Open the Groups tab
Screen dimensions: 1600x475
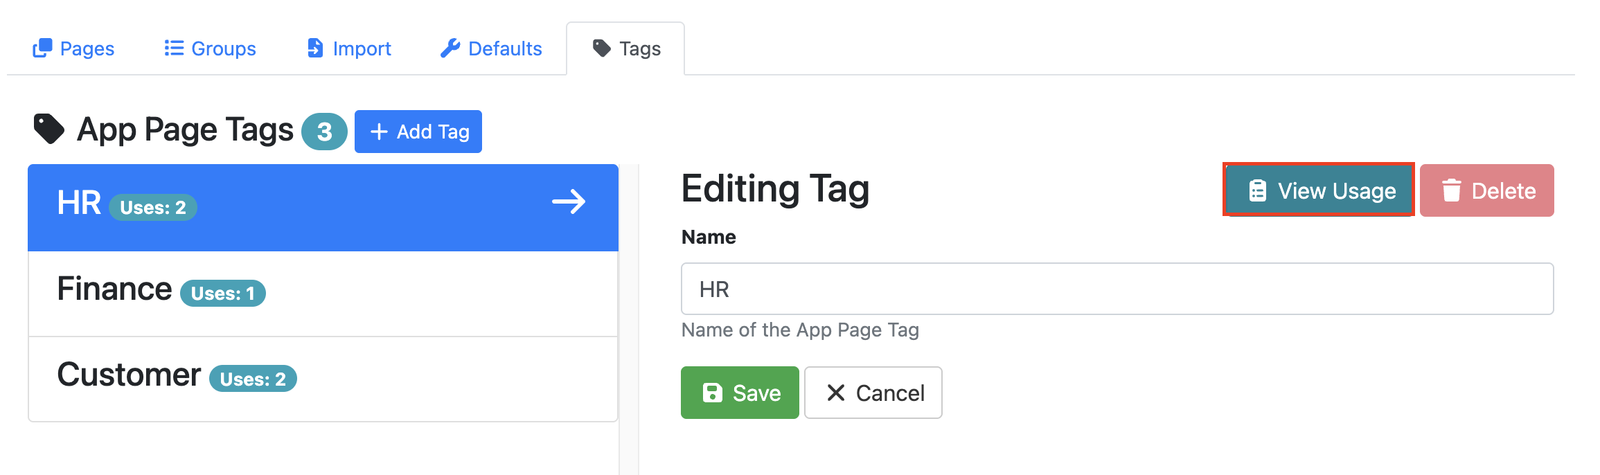pyautogui.click(x=210, y=48)
